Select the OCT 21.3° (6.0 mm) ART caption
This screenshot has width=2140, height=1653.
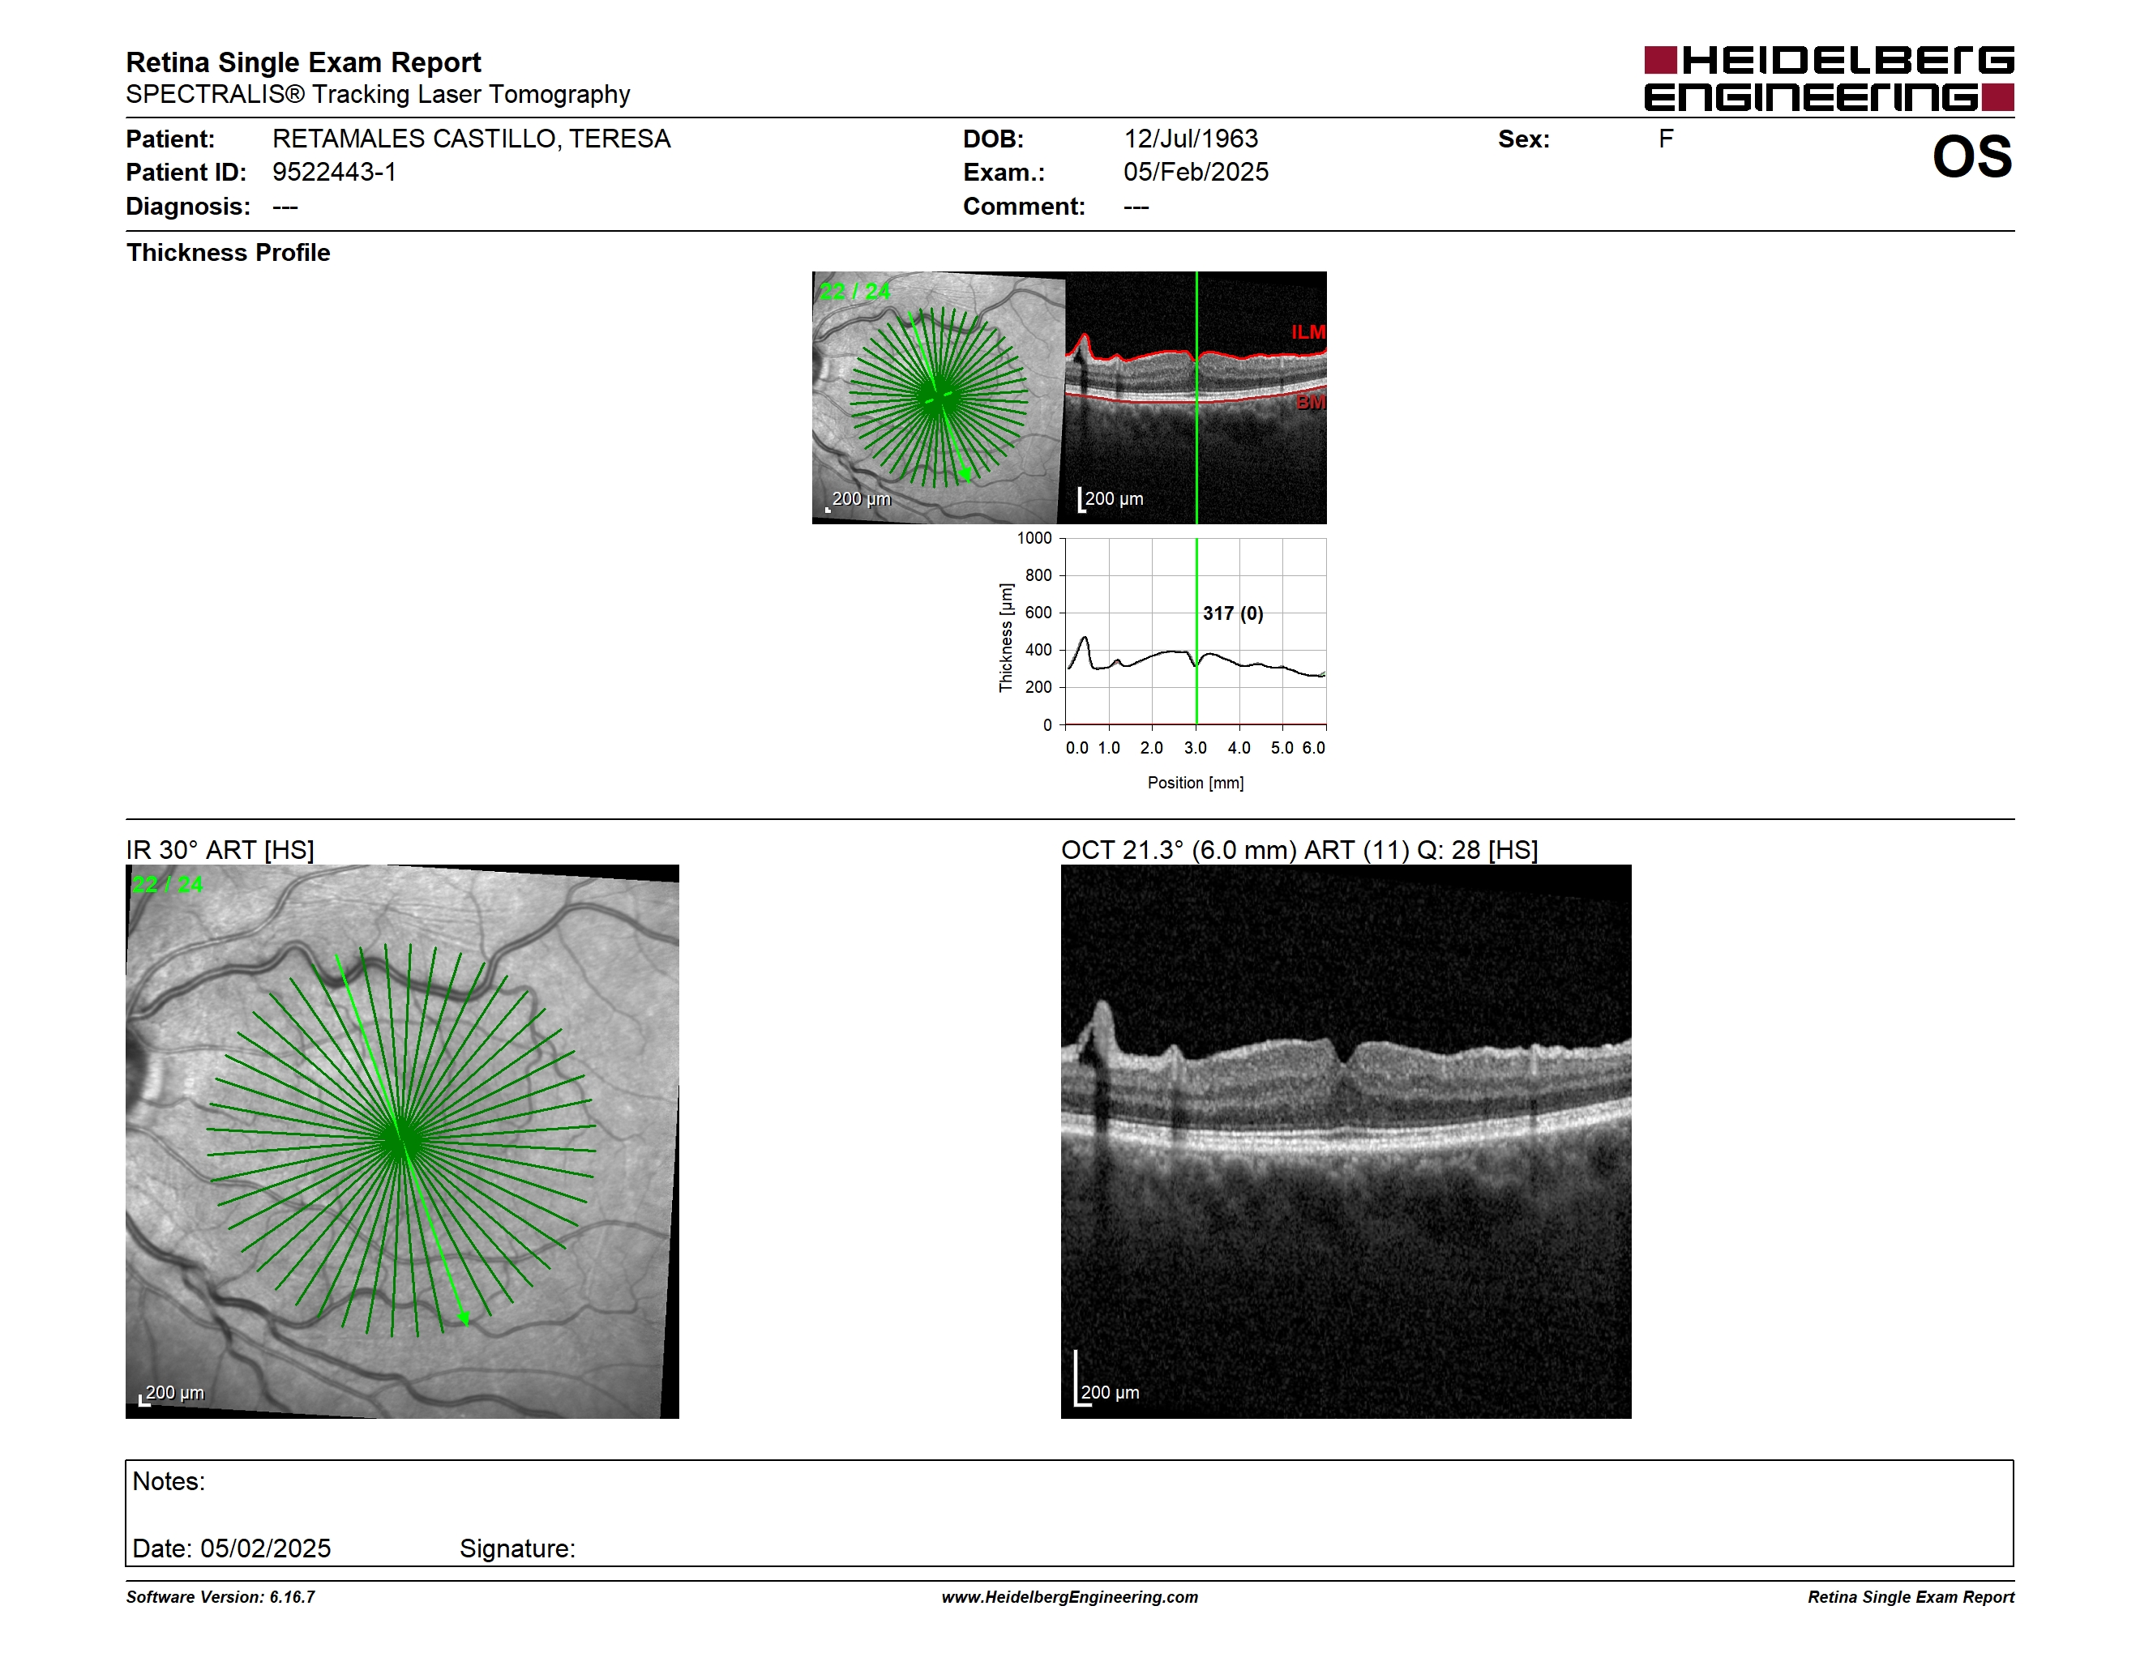pyautogui.click(x=1299, y=850)
